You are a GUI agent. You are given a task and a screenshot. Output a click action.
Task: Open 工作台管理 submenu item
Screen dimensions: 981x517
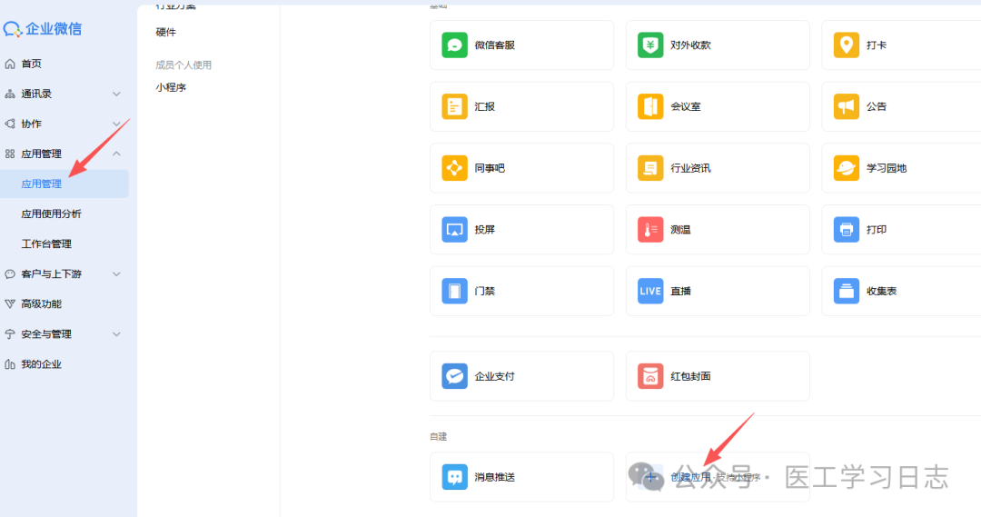(46, 244)
